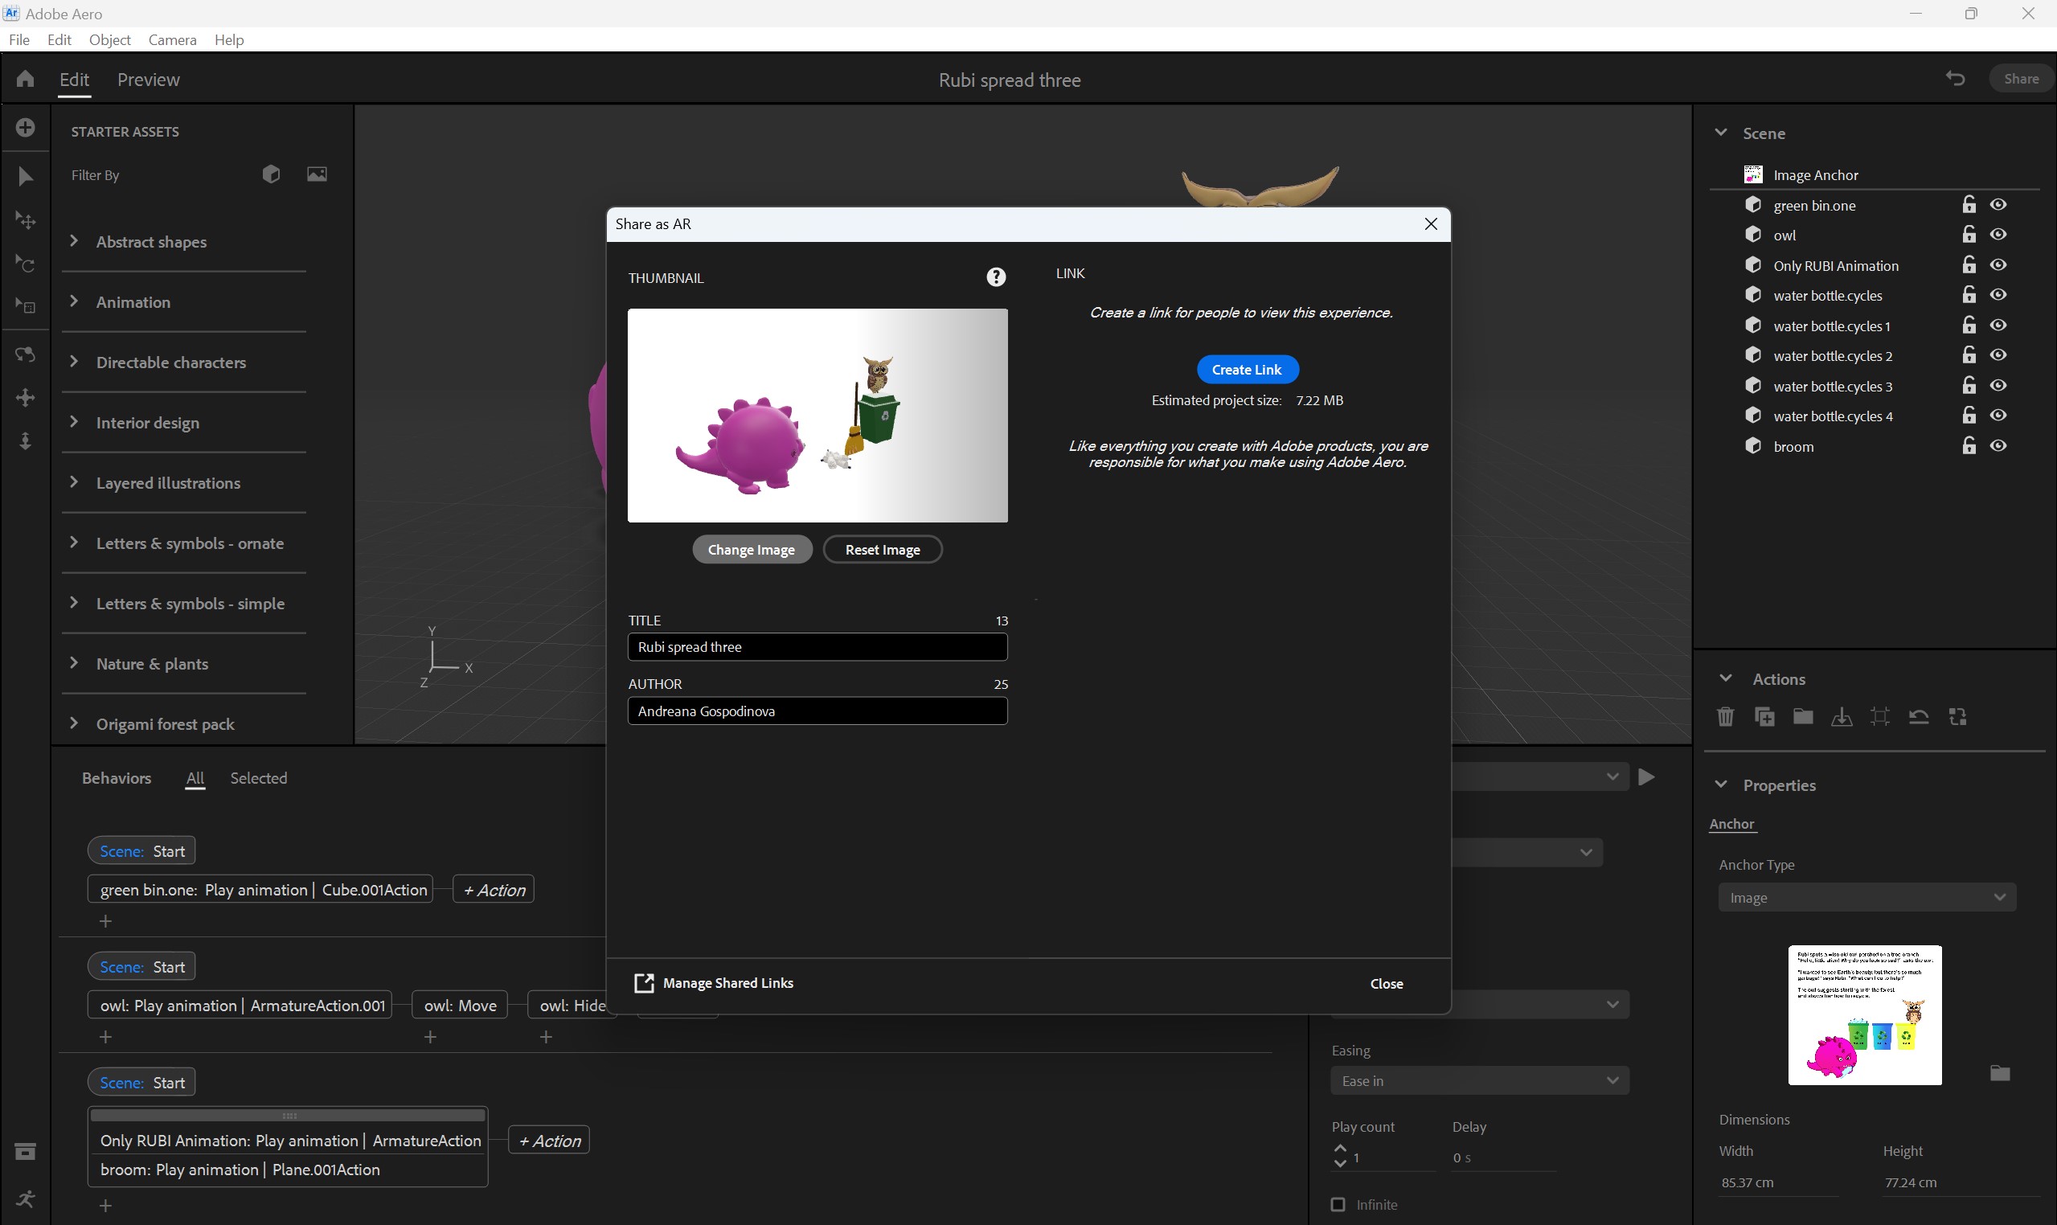2057x1225 pixels.
Task: Add action after green bin.one animation
Action: click(494, 890)
